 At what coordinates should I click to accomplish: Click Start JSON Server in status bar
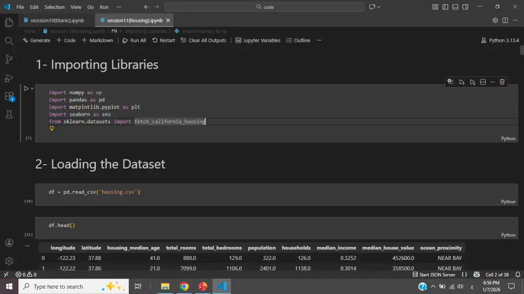click(434, 275)
